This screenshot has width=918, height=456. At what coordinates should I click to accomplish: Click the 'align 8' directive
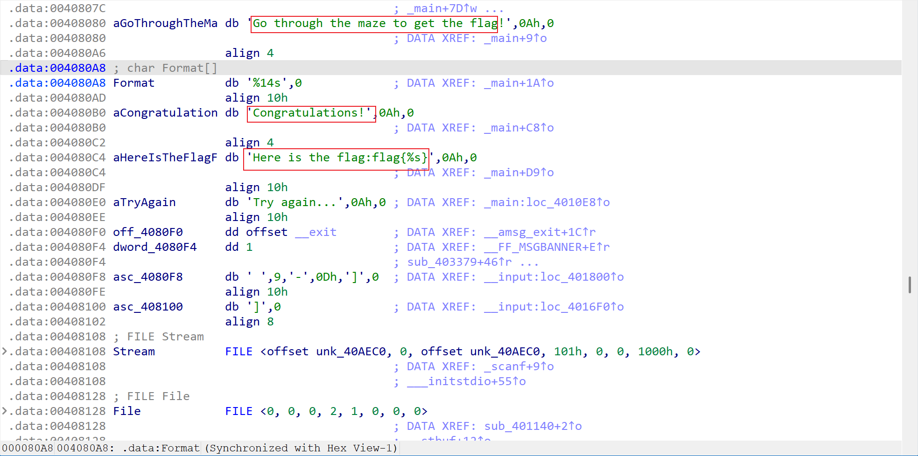coord(249,322)
